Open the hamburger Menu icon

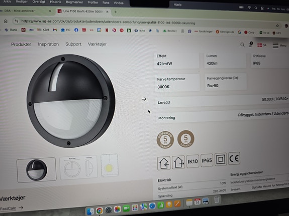(275, 45)
